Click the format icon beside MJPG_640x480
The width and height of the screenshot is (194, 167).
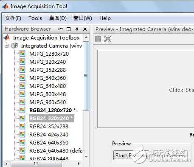point(22,86)
